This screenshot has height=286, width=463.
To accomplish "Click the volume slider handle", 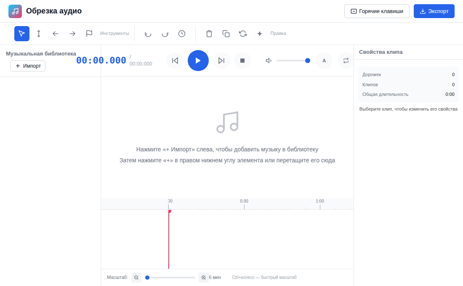I will (308, 61).
